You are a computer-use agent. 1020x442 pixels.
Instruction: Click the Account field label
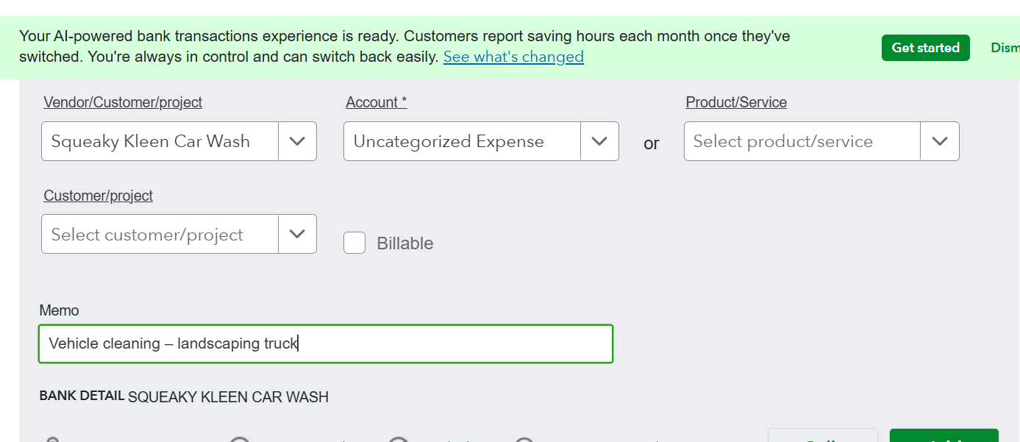(376, 102)
